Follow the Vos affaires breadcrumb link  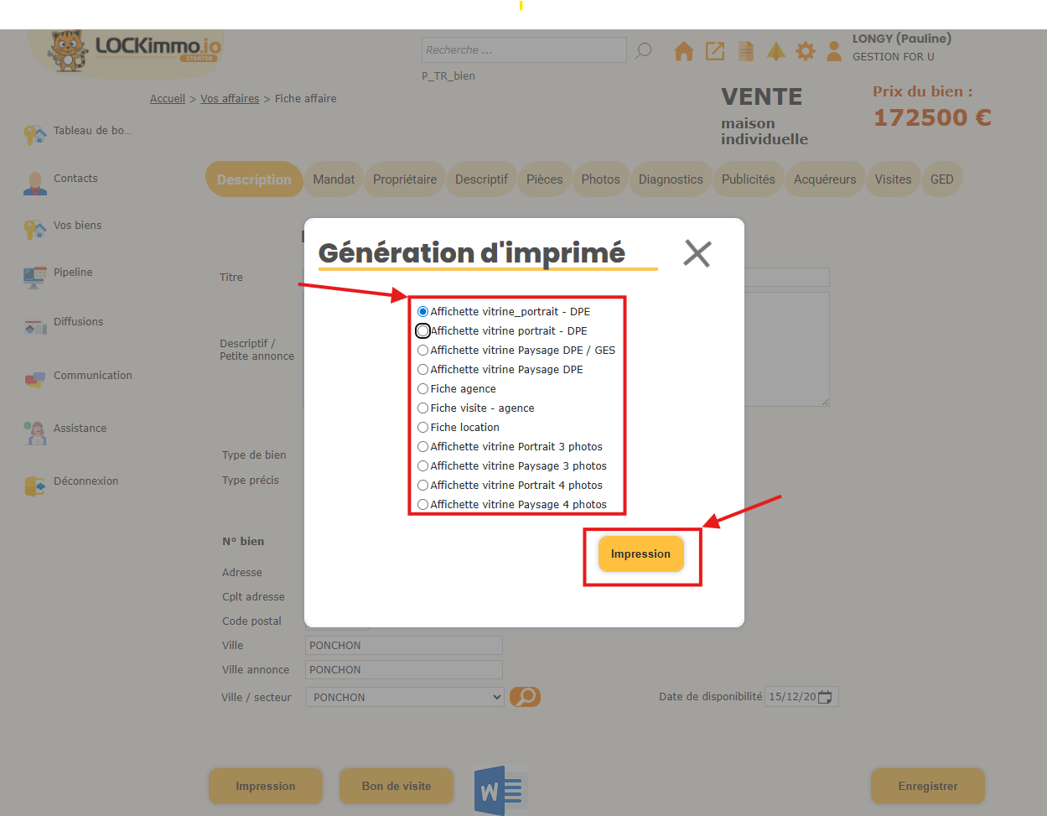230,99
